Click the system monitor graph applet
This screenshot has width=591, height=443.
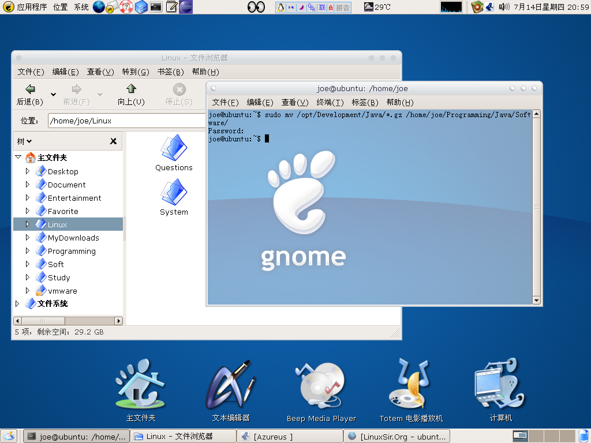(451, 7)
